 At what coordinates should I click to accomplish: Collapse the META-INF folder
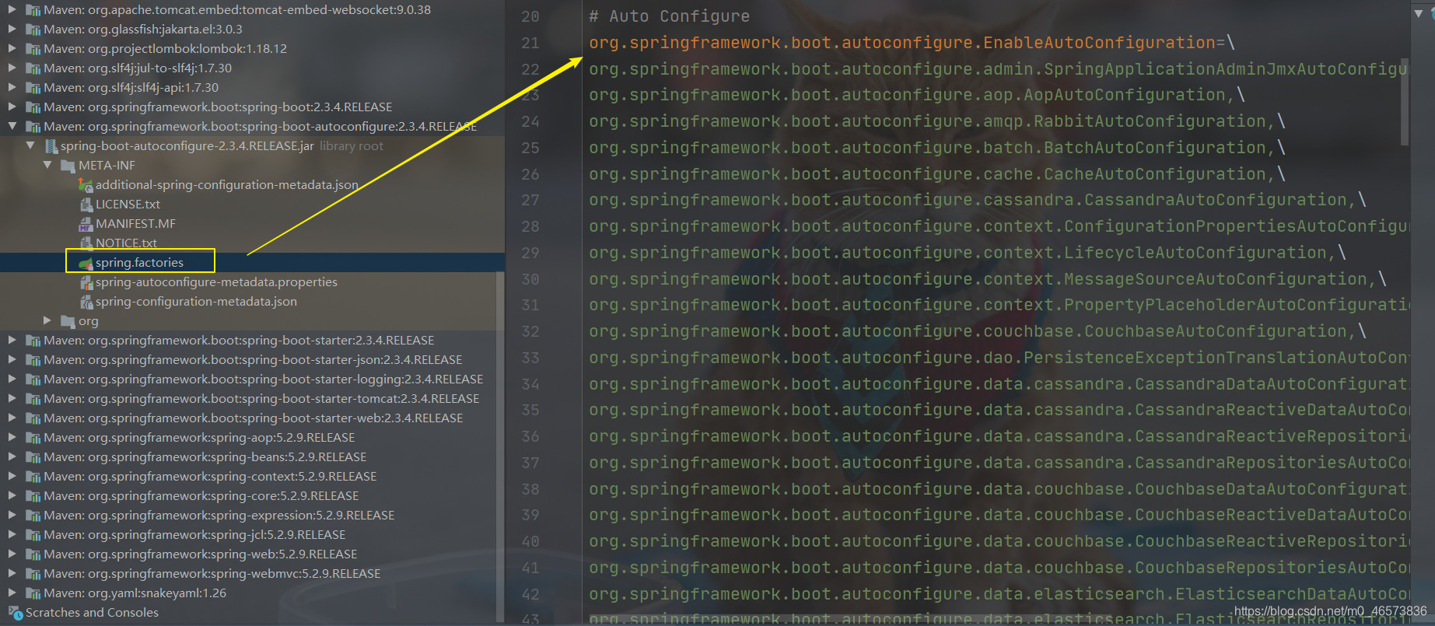tap(48, 165)
